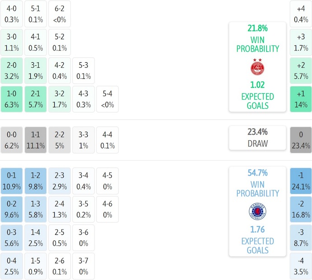The width and height of the screenshot is (312, 280).
Task: Click the Aberdeen club crest icon
Action: 257,67
